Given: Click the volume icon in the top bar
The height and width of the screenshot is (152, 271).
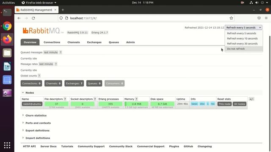Looking at the screenshot, I should click(x=257, y=3).
